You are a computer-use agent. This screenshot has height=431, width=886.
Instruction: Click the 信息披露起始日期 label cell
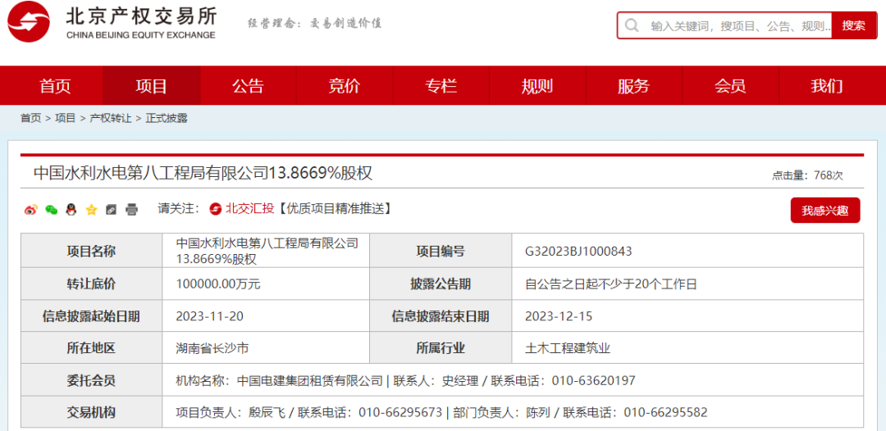coord(92,316)
